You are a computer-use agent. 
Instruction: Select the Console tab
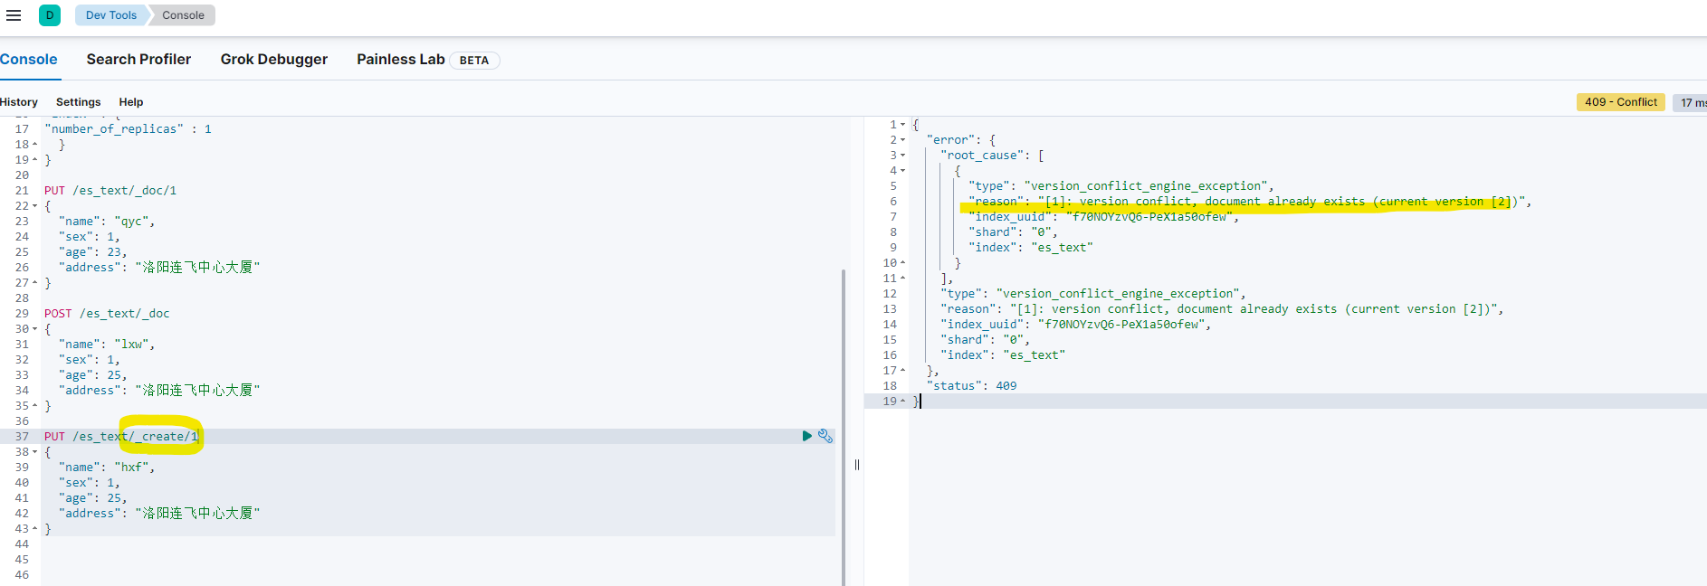pos(29,60)
